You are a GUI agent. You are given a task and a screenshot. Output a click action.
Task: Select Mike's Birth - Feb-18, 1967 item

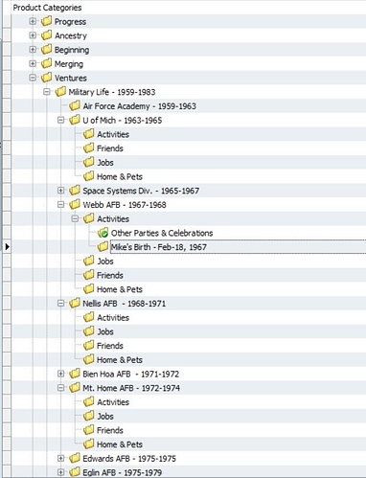click(x=159, y=247)
